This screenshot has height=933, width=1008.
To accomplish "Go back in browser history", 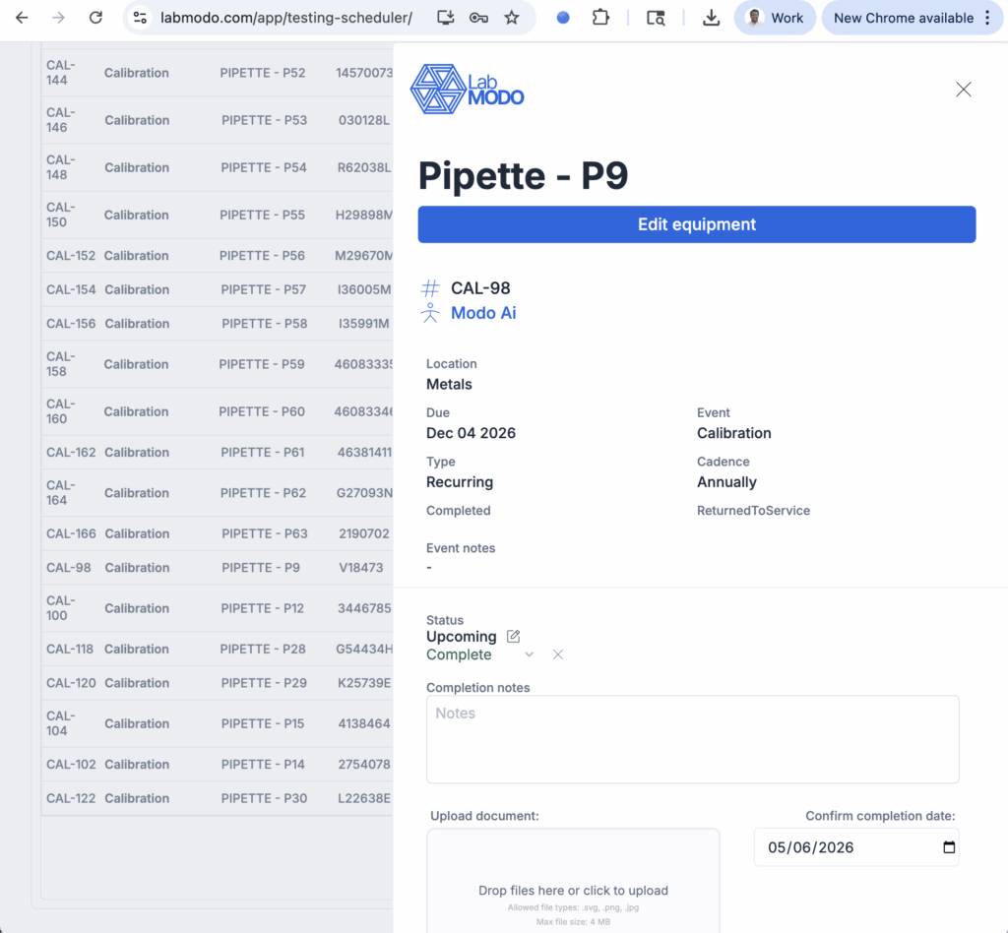I will 22,18.
